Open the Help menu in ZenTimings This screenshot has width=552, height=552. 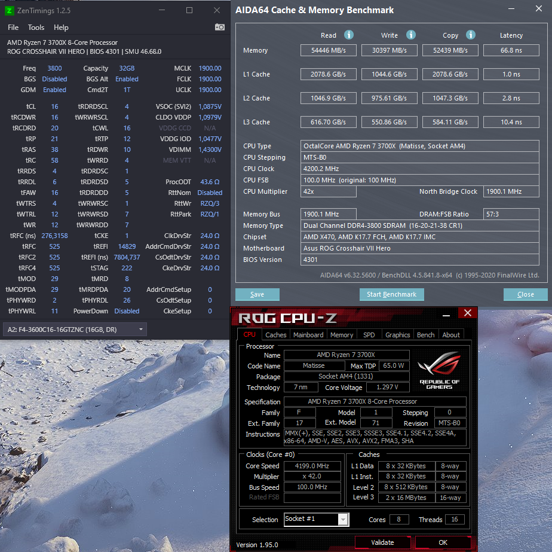tap(61, 28)
